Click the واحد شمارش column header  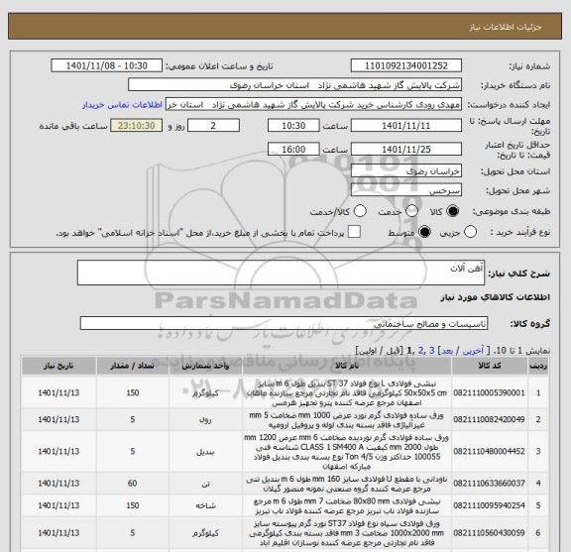tap(205, 366)
